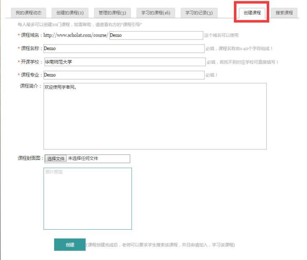Go to 学习的课程(16) tab
The width and height of the screenshot is (307, 260).
tap(156, 13)
